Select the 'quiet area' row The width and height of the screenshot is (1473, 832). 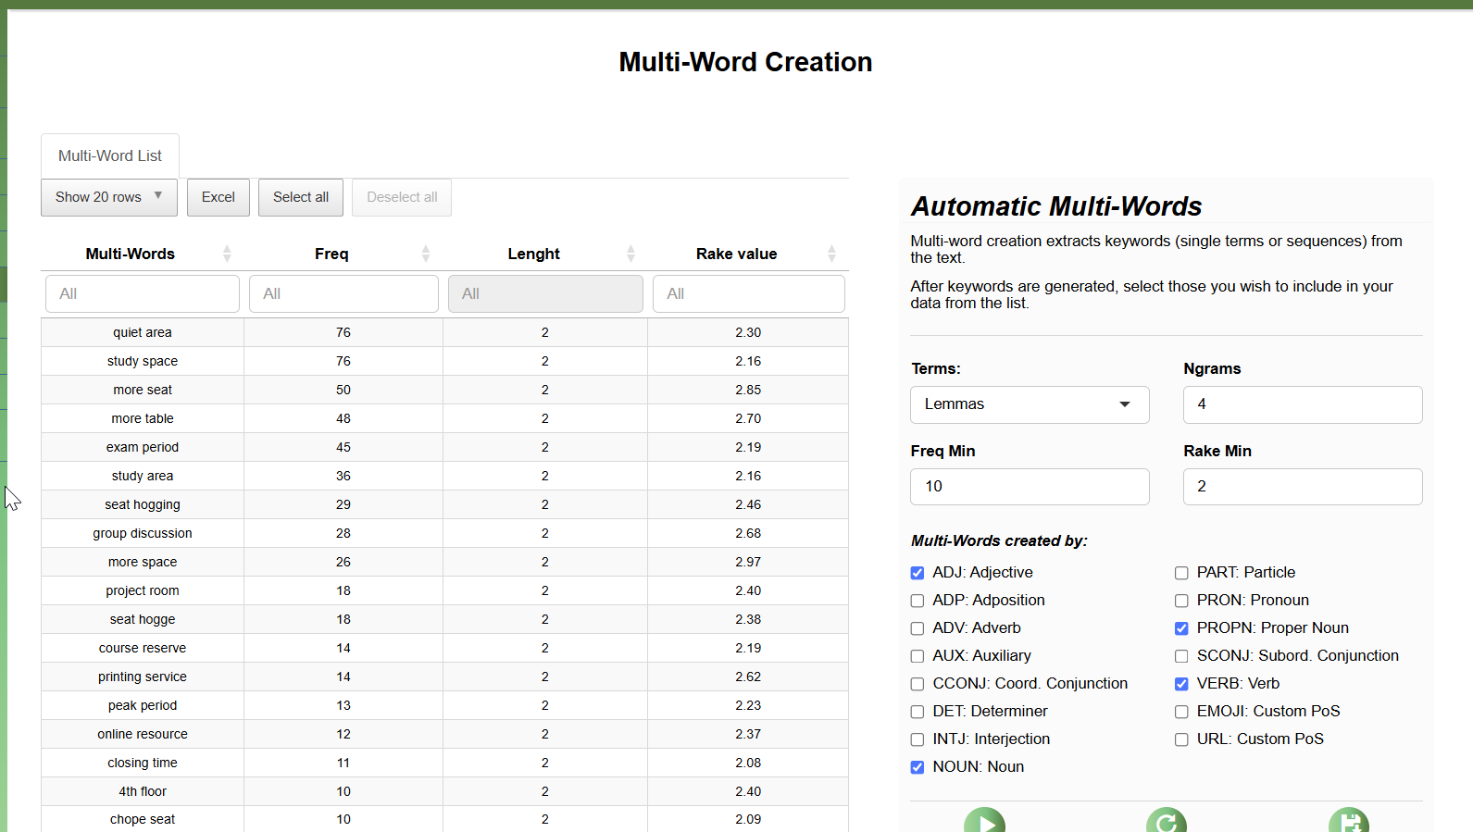444,332
